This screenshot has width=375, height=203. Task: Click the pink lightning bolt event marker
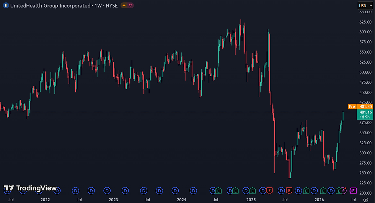[x=344, y=190]
